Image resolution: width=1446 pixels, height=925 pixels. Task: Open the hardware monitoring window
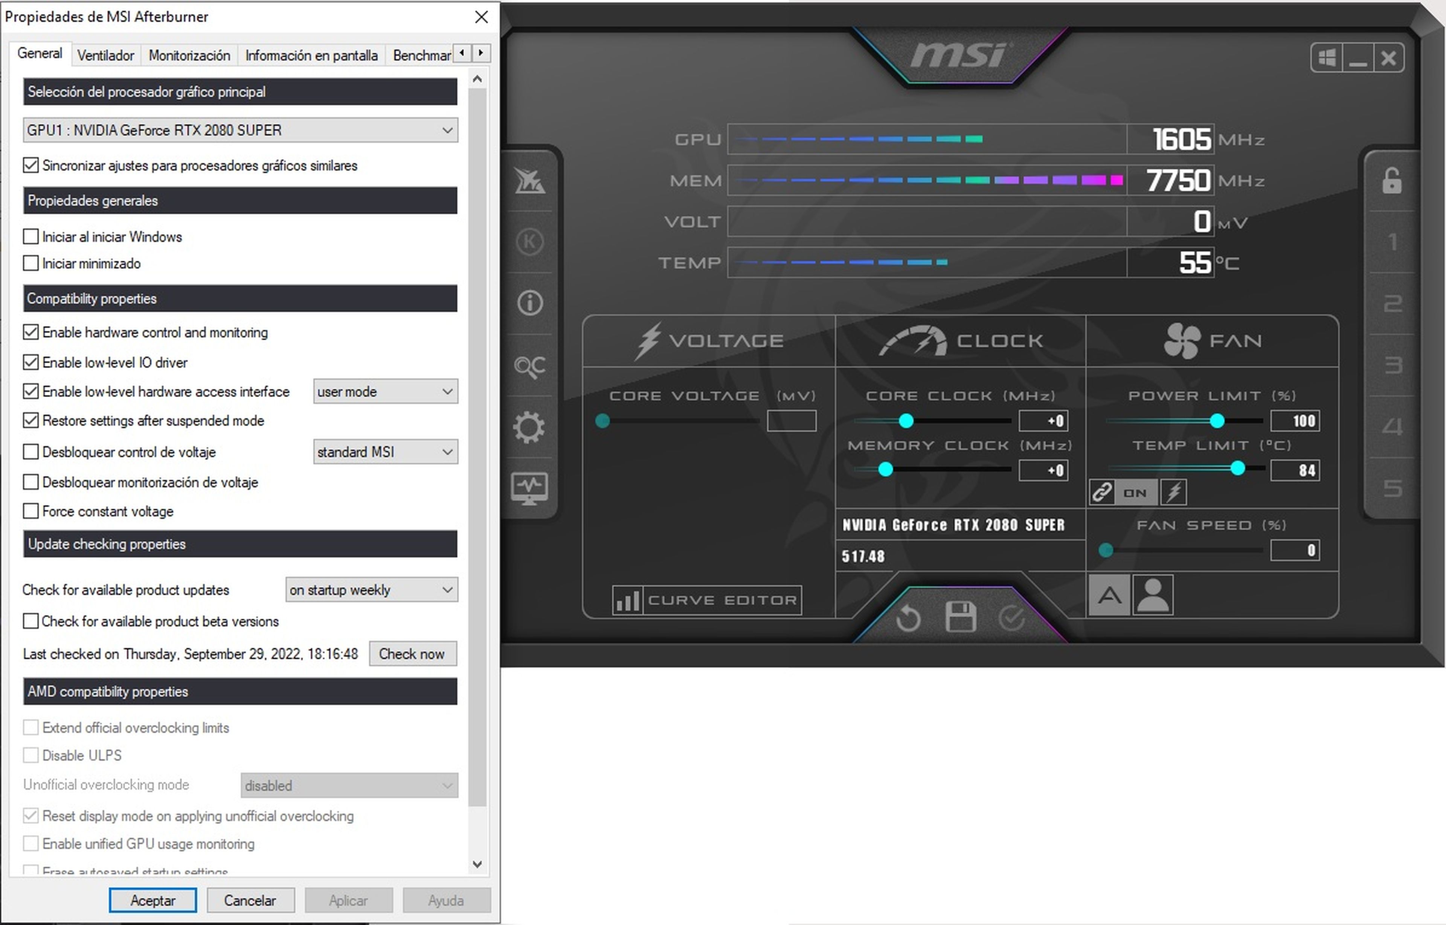530,490
